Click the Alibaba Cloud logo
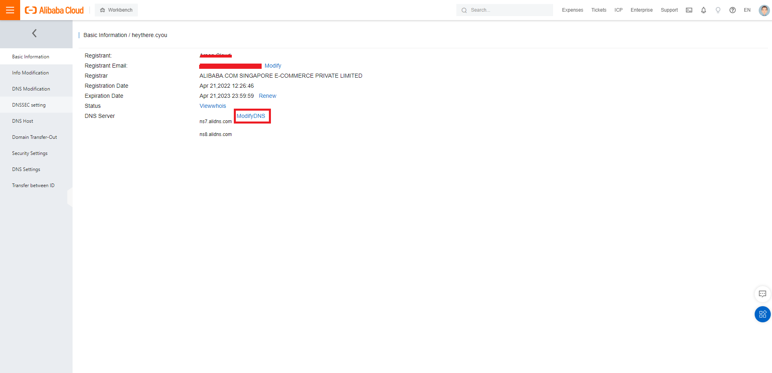This screenshot has height=373, width=772. [54, 10]
